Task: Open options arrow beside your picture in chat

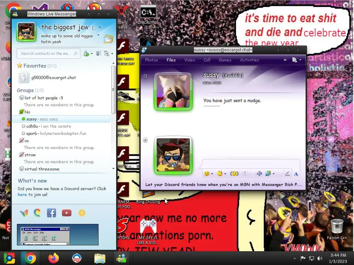Action: click(x=146, y=140)
